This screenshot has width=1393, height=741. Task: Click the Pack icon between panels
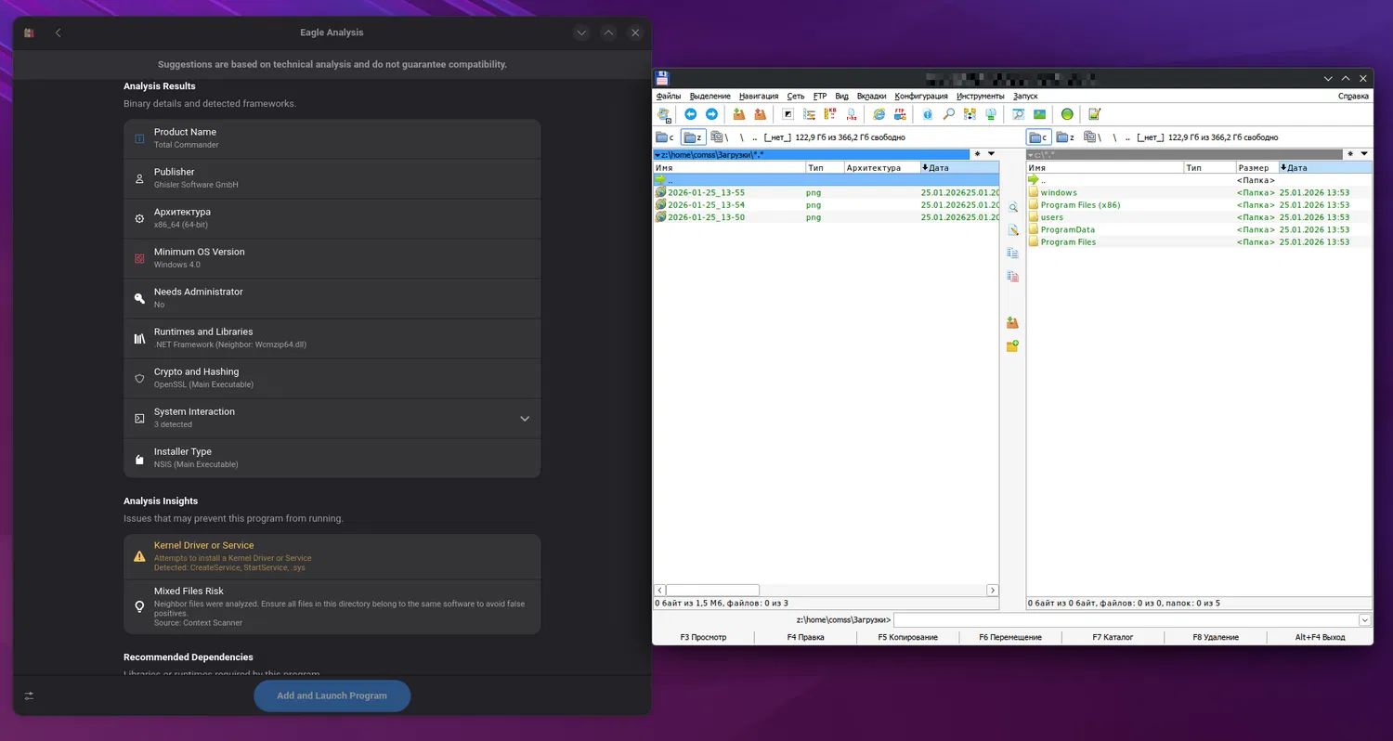(1012, 323)
